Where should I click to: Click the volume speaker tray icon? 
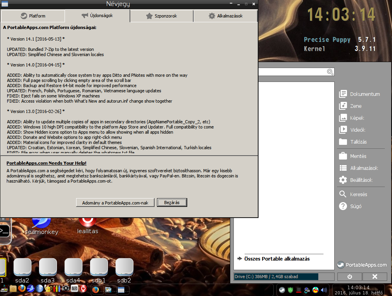coord(324,290)
